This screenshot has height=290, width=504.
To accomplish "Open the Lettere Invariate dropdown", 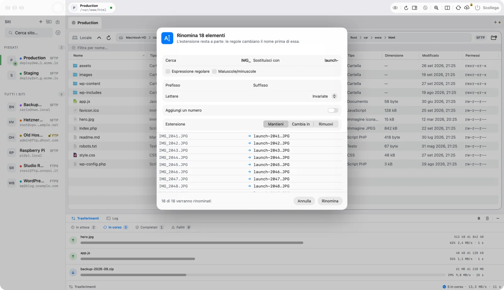I will 324,96.
